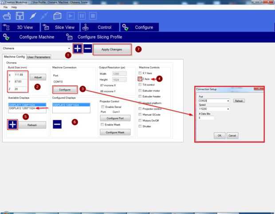This screenshot has width=275, height=214.
Task: Click OK in Connection Setup dialog
Action: (220, 135)
